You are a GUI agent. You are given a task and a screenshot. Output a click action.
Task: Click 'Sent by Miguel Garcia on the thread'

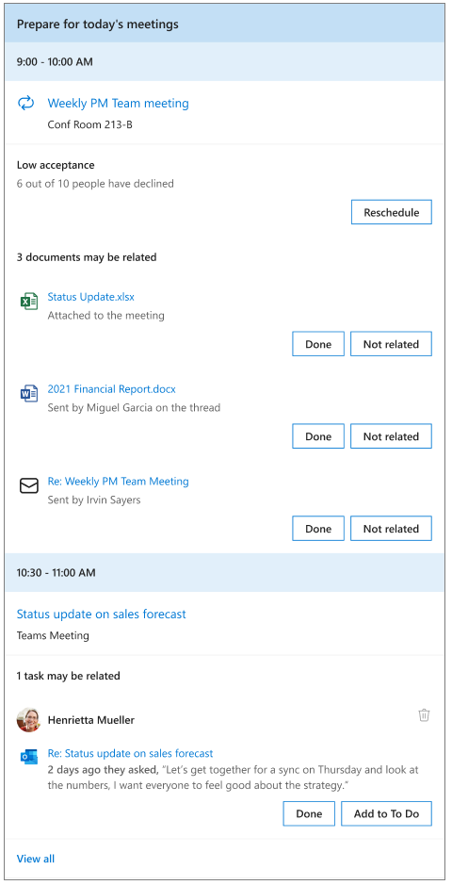click(x=134, y=407)
